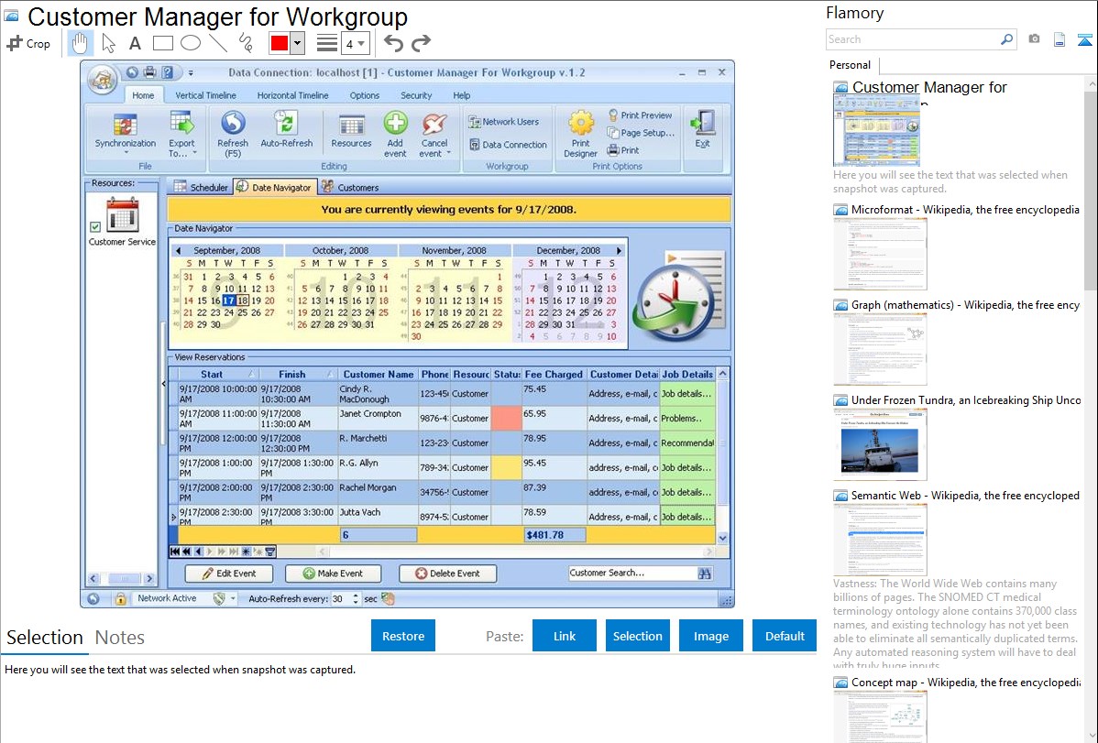Increase the Auto-Refresh interval stepper
This screenshot has width=1098, height=743.
(x=356, y=595)
